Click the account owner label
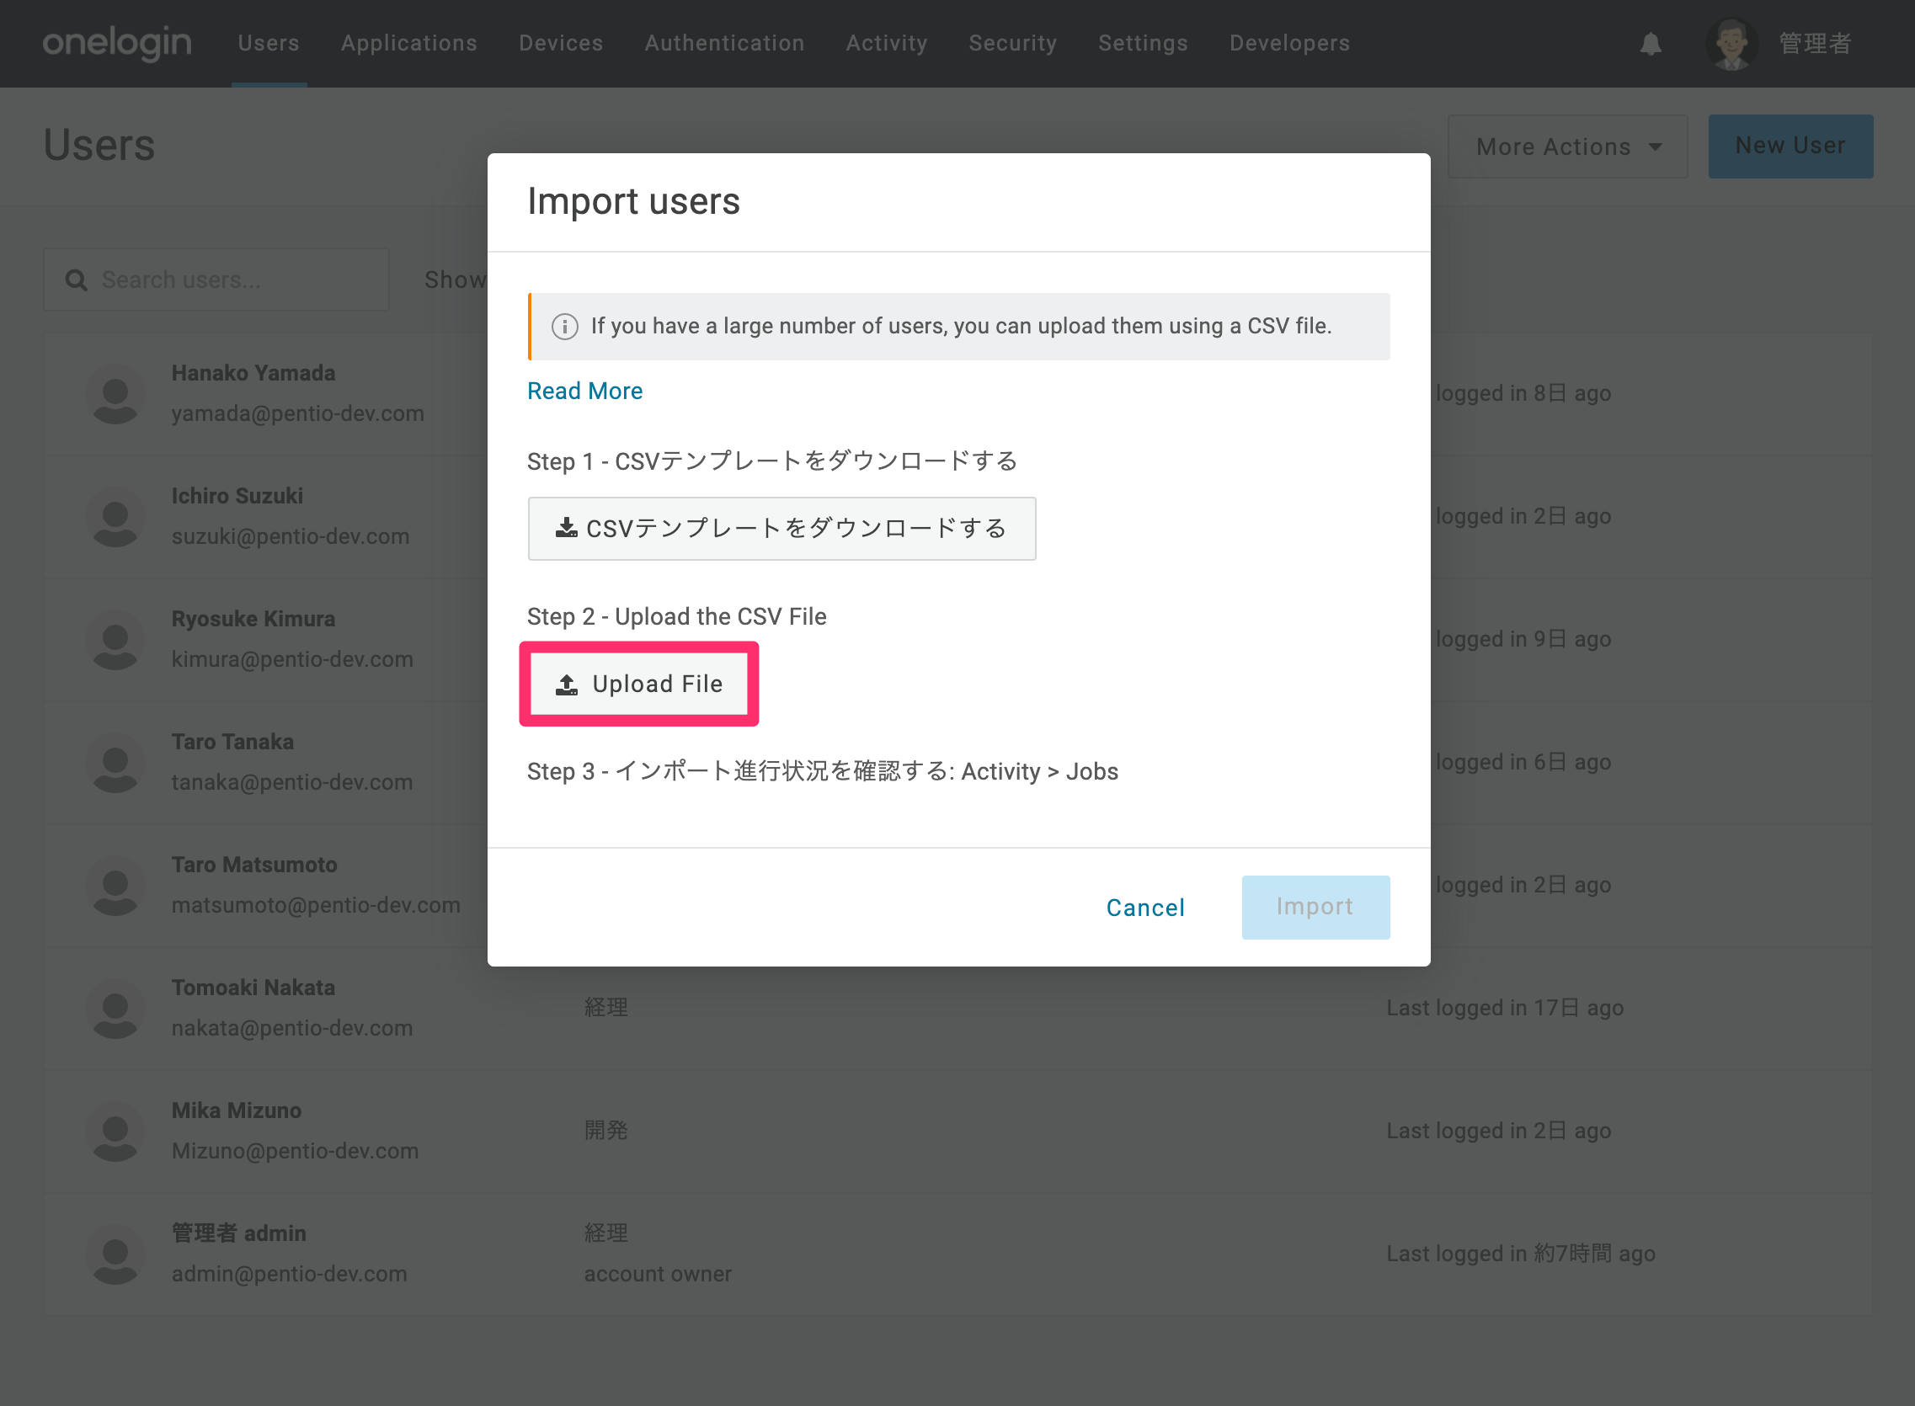The height and width of the screenshot is (1406, 1915). (658, 1274)
